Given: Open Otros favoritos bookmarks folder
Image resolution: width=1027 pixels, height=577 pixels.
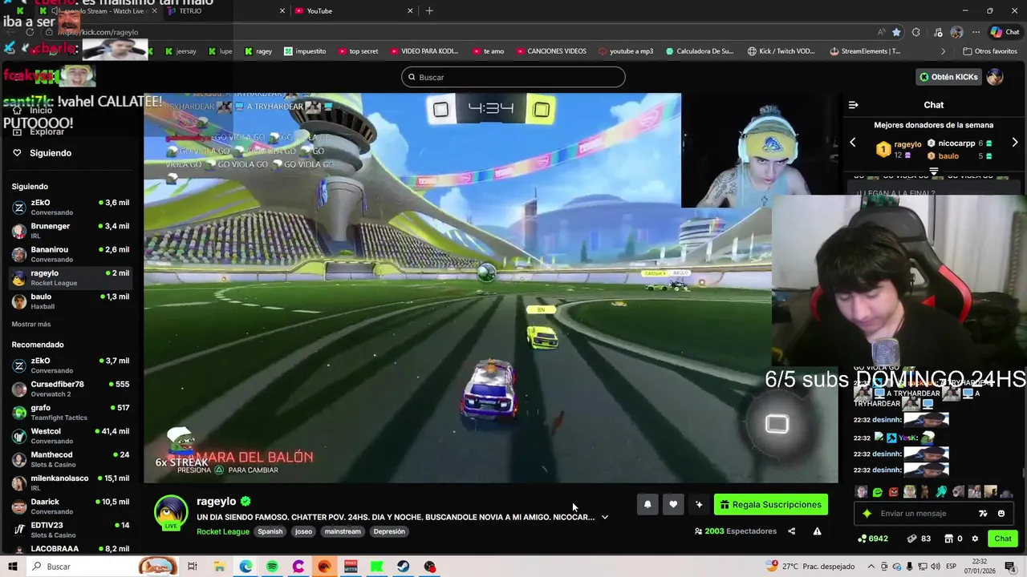Looking at the screenshot, I should (x=990, y=51).
